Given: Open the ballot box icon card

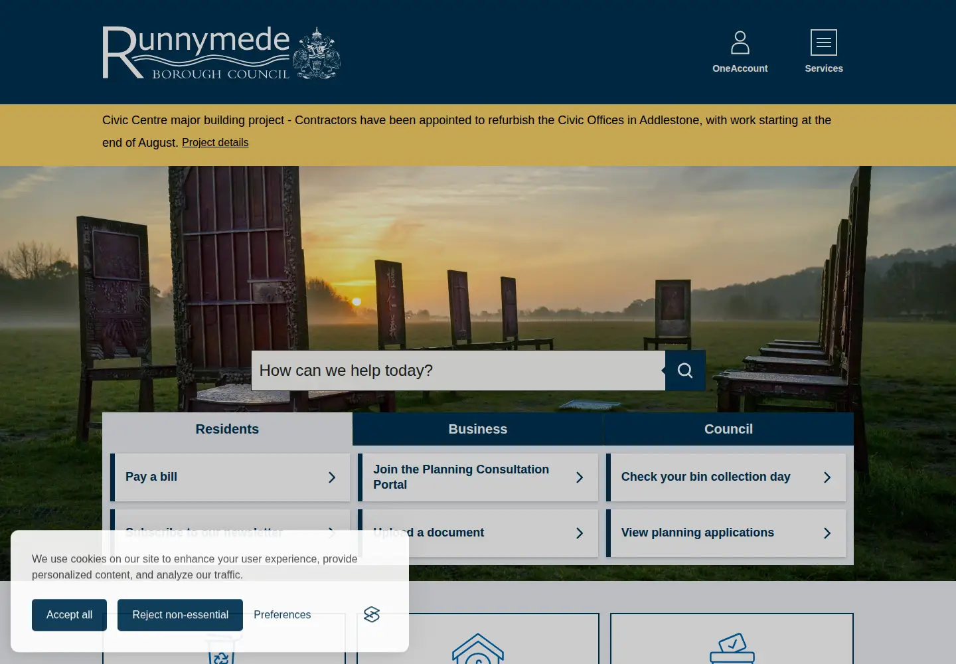Looking at the screenshot, I should 732,638.
